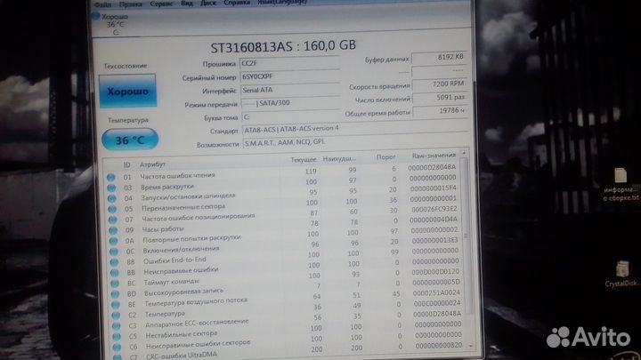
Task: Click the Наихудш... column header
Action: [339, 159]
